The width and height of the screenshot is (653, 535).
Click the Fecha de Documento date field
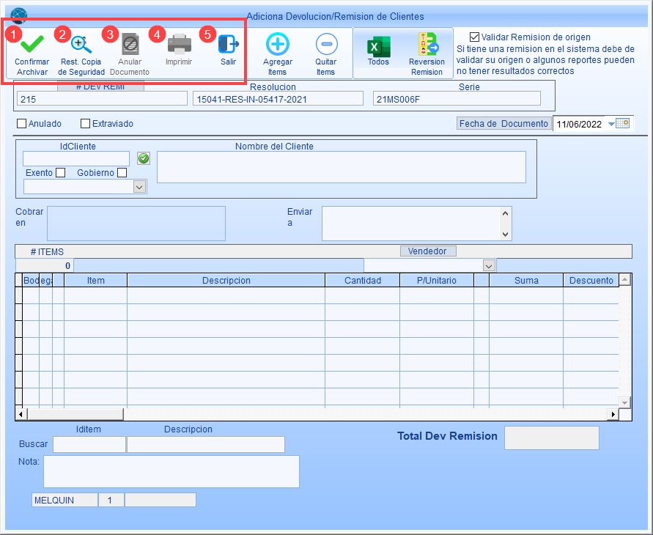tap(579, 124)
